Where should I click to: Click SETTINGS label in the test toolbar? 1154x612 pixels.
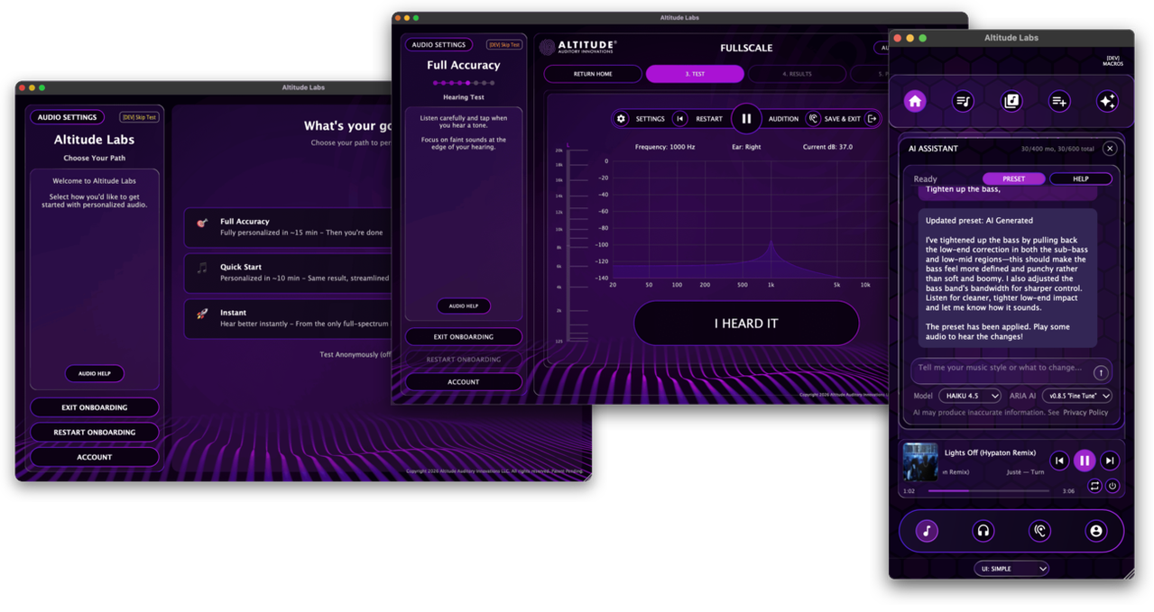click(650, 119)
